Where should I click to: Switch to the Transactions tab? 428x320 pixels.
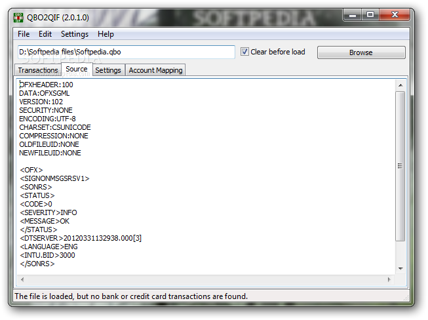[x=38, y=70]
